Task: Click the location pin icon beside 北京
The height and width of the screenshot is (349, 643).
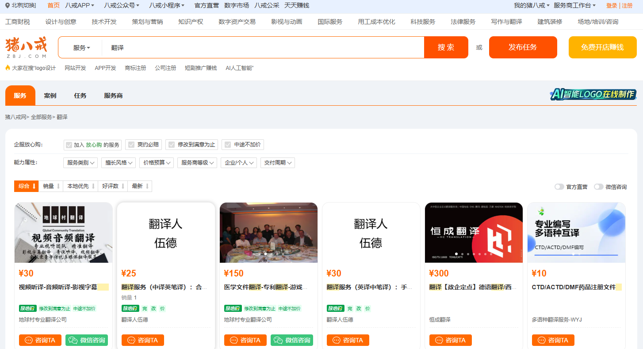Action: tap(8, 5)
